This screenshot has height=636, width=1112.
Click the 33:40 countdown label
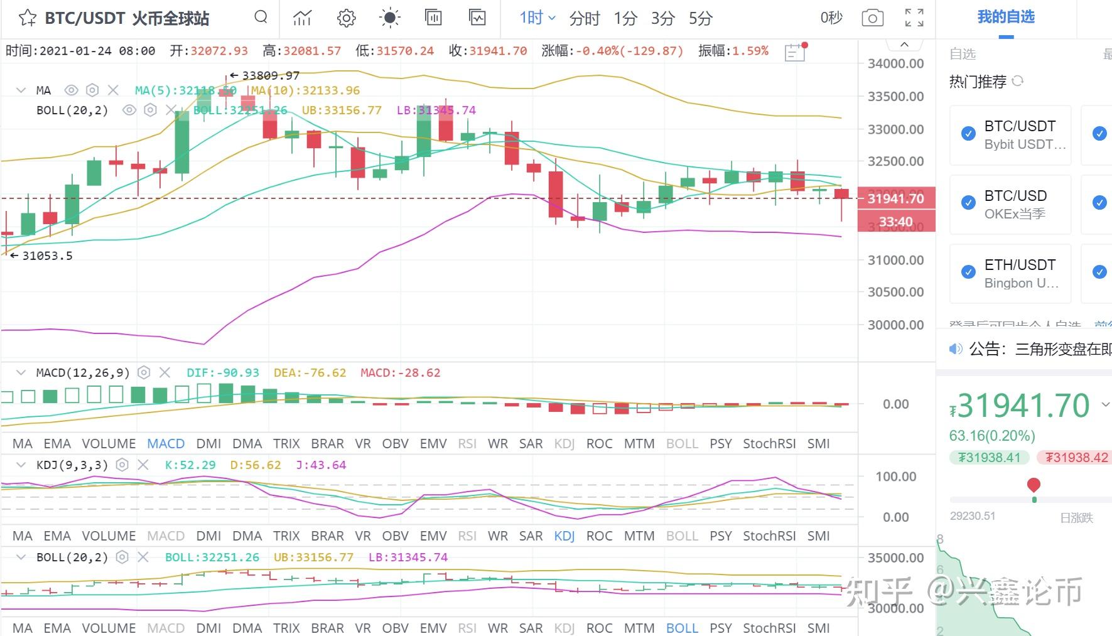tap(896, 222)
